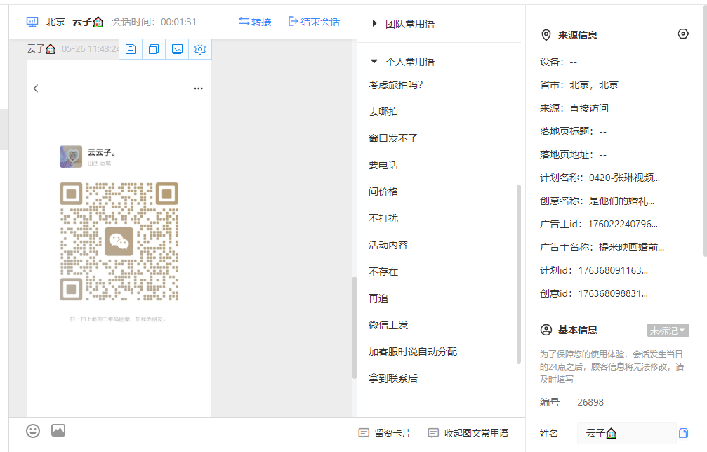707x452 pixels.
Task: Click the copy icon next to 姓名 field
Action: pyautogui.click(x=684, y=433)
